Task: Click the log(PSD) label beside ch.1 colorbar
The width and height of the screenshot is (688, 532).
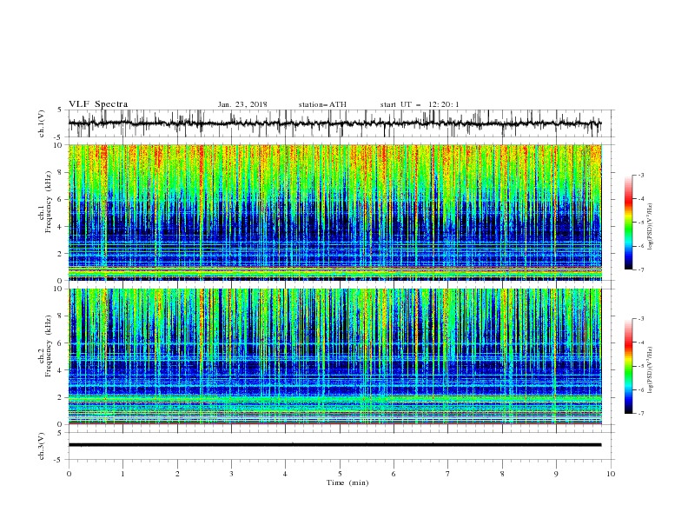Action: coord(651,227)
